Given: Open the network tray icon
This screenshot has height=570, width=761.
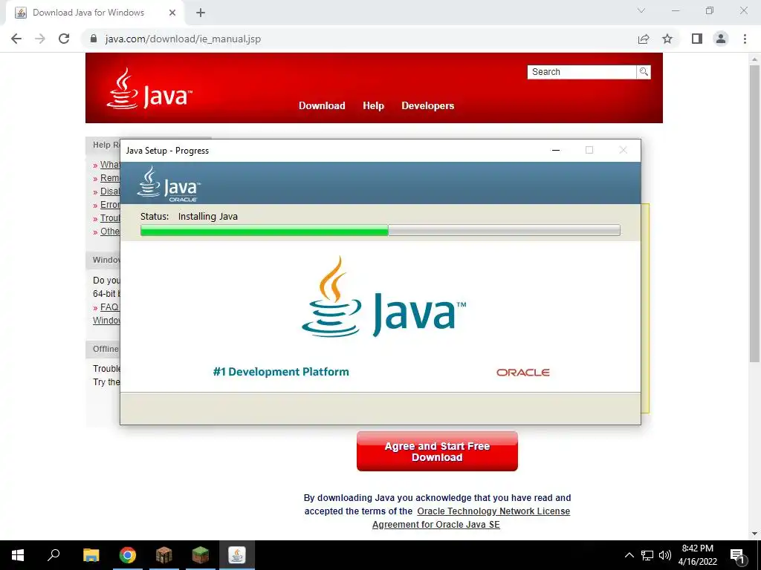Looking at the screenshot, I should (647, 555).
